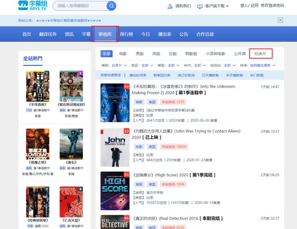Select the 英剧 category tab
This screenshot has width=297, height=229.
click(x=156, y=54)
